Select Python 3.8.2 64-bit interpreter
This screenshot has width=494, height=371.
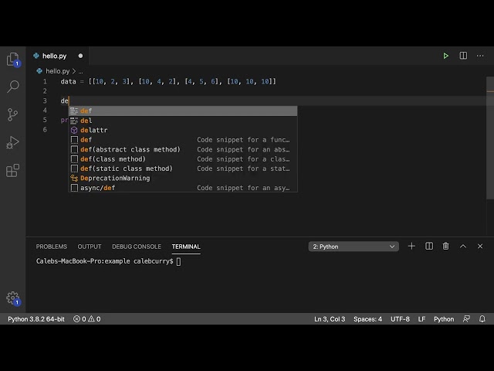point(36,319)
